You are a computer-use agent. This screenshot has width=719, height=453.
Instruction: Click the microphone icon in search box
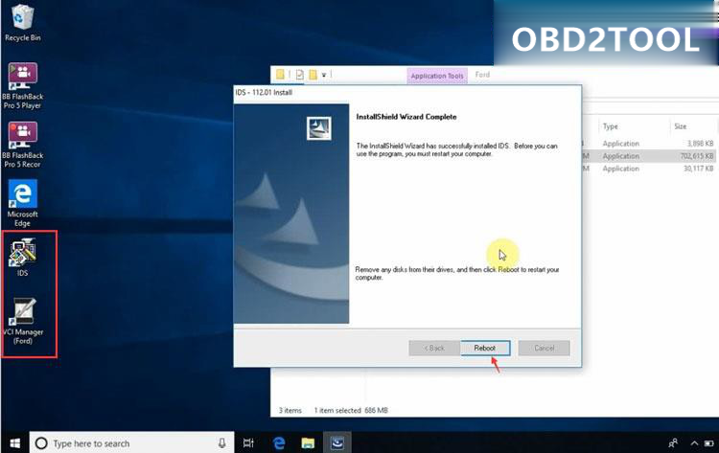coord(222,442)
